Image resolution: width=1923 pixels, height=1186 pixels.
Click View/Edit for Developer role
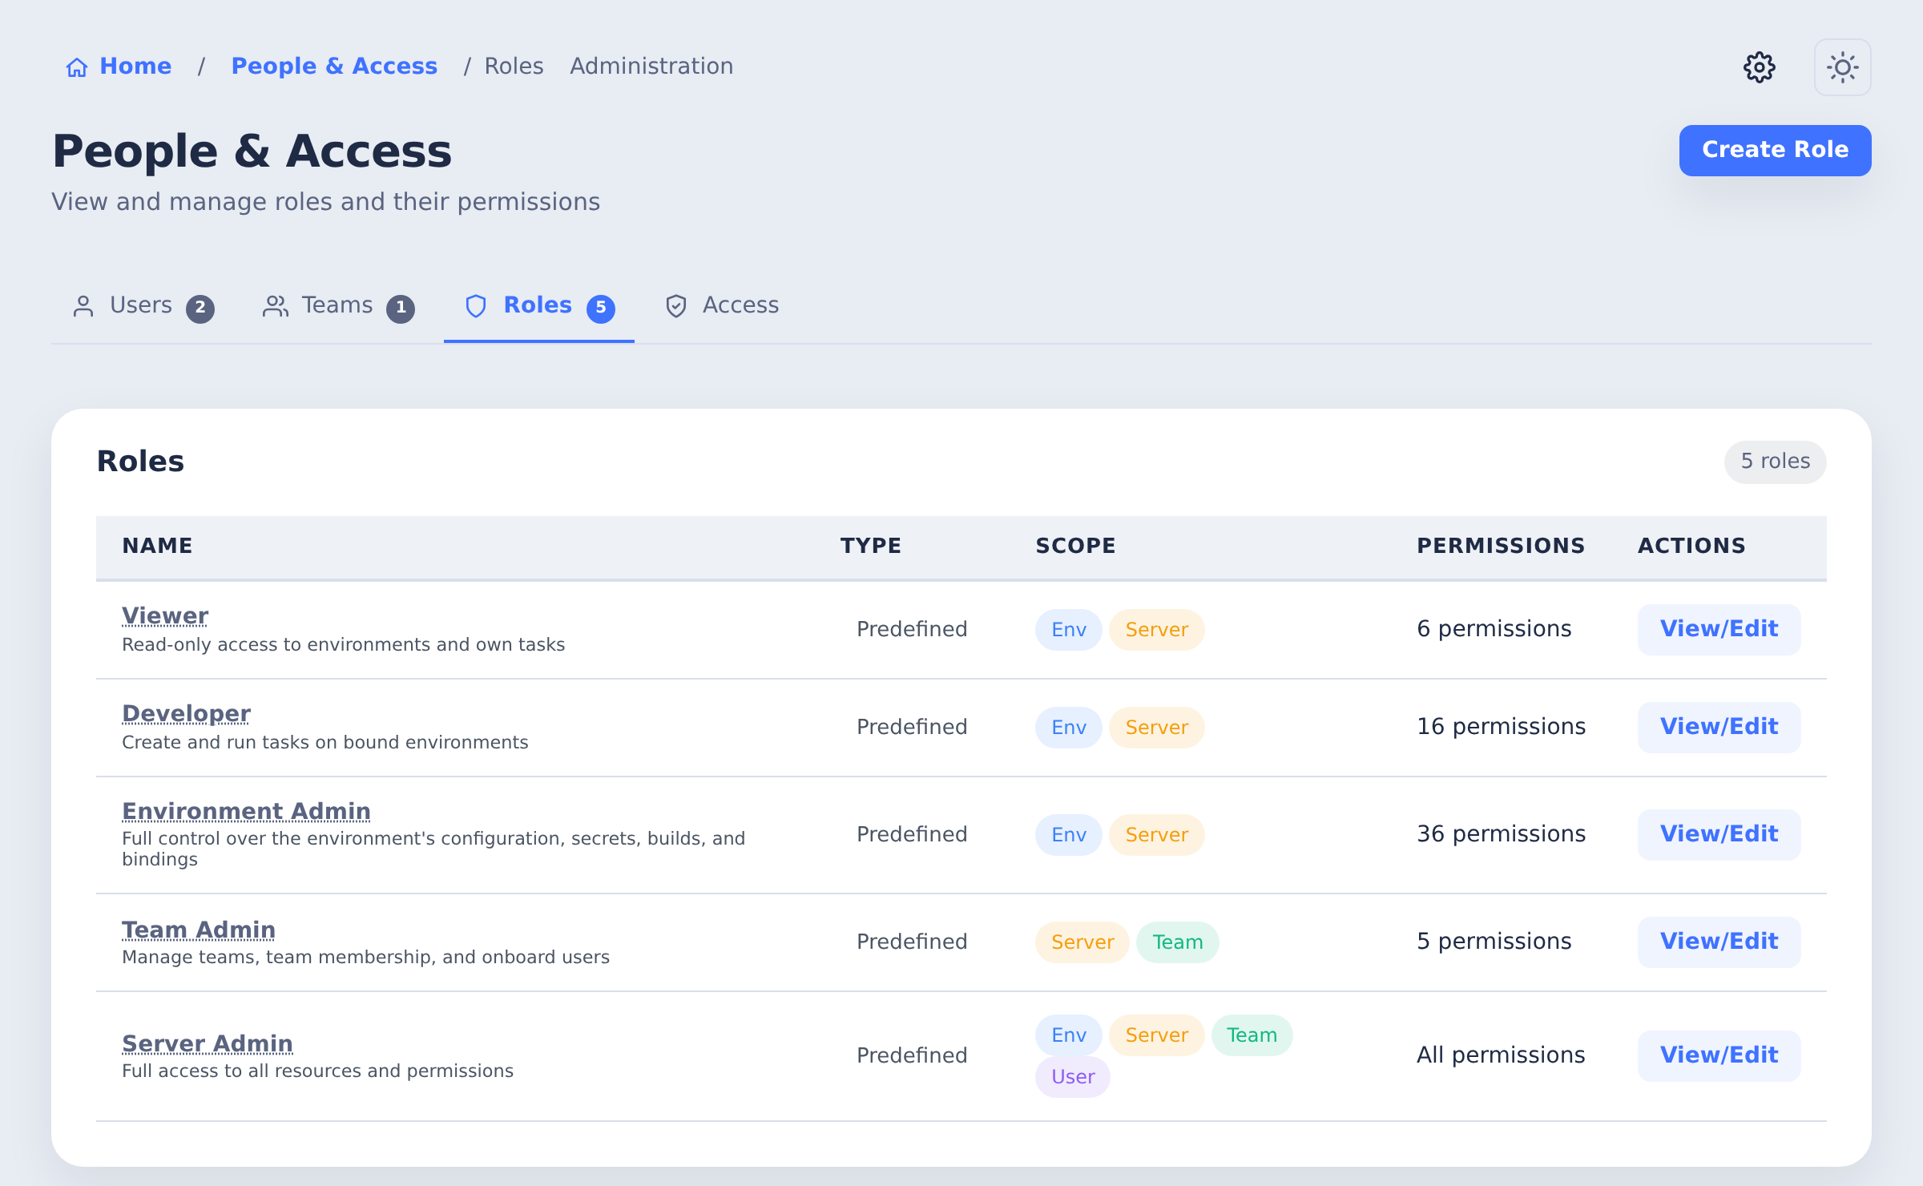click(x=1719, y=728)
